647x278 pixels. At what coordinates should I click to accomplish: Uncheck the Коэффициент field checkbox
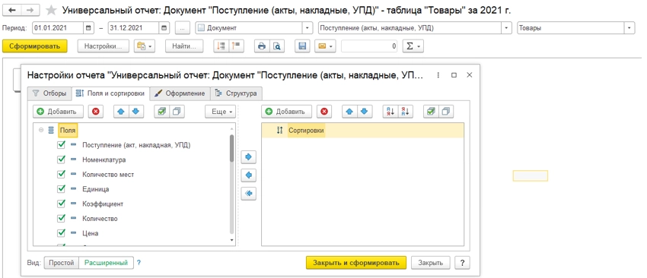click(x=62, y=204)
